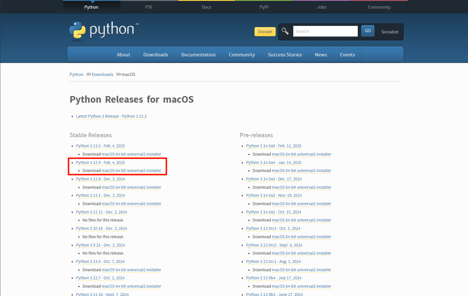
Task: Open Python 3.14.0a4 - Jan. 14, 2025 pre-release
Action: pyautogui.click(x=274, y=163)
